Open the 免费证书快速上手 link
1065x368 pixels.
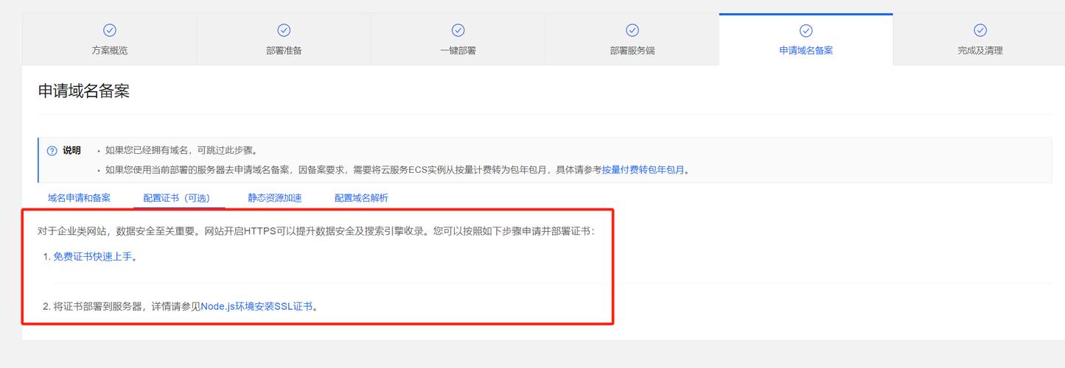click(x=93, y=257)
